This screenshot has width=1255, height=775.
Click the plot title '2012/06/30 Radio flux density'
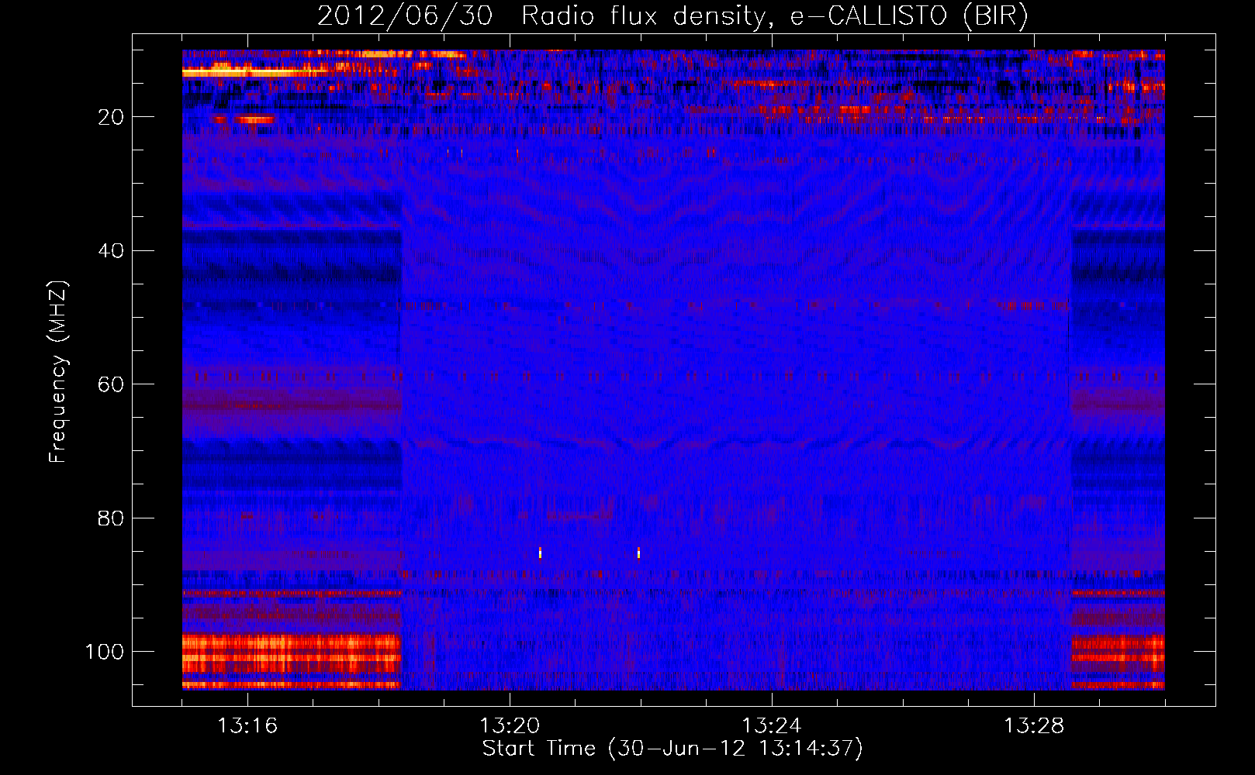[672, 16]
